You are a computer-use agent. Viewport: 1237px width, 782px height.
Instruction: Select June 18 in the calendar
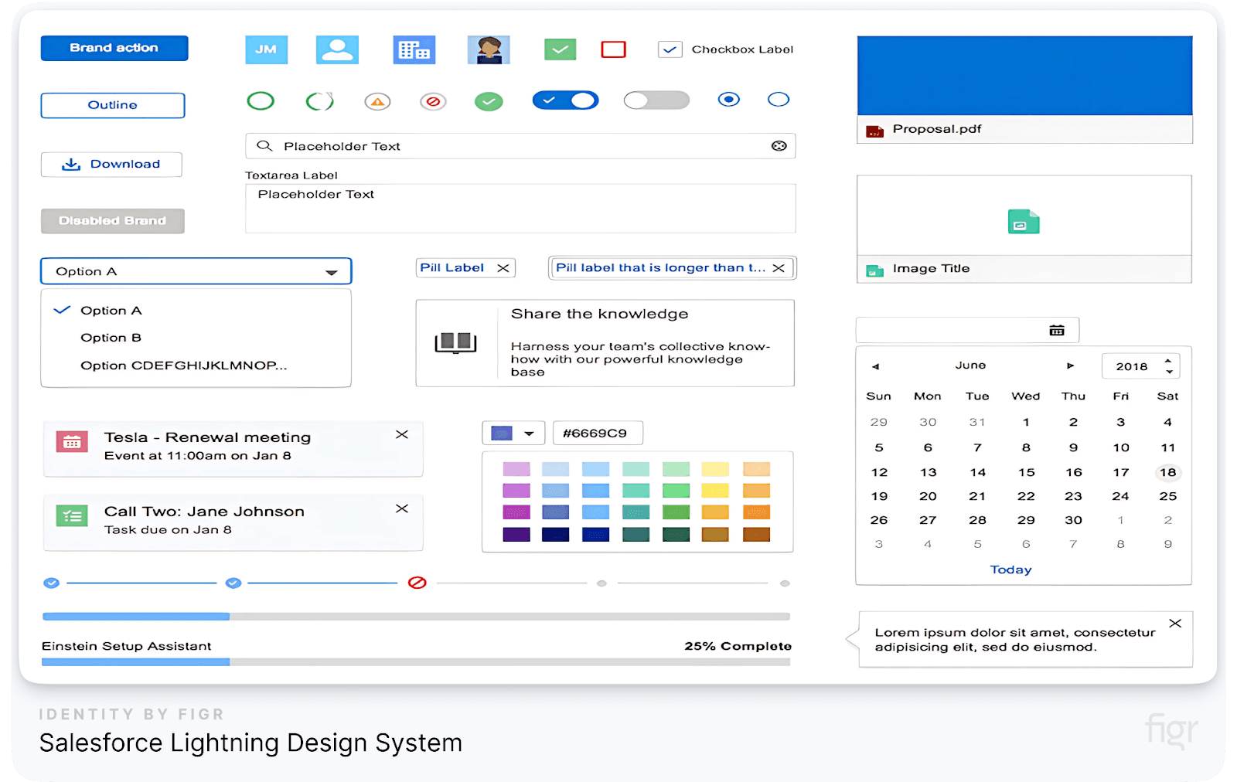coord(1167,472)
